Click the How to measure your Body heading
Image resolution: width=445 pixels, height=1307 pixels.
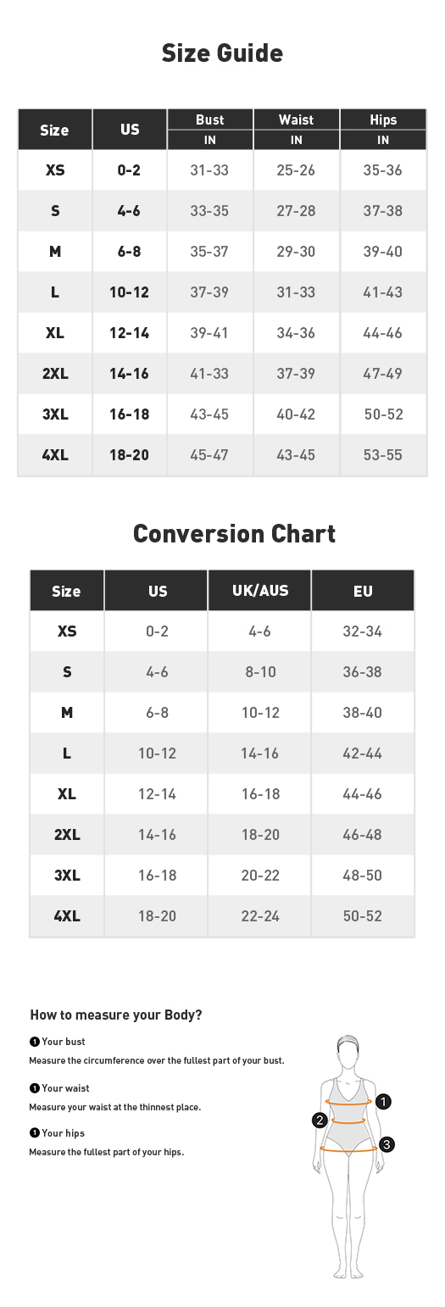pos(116,1015)
